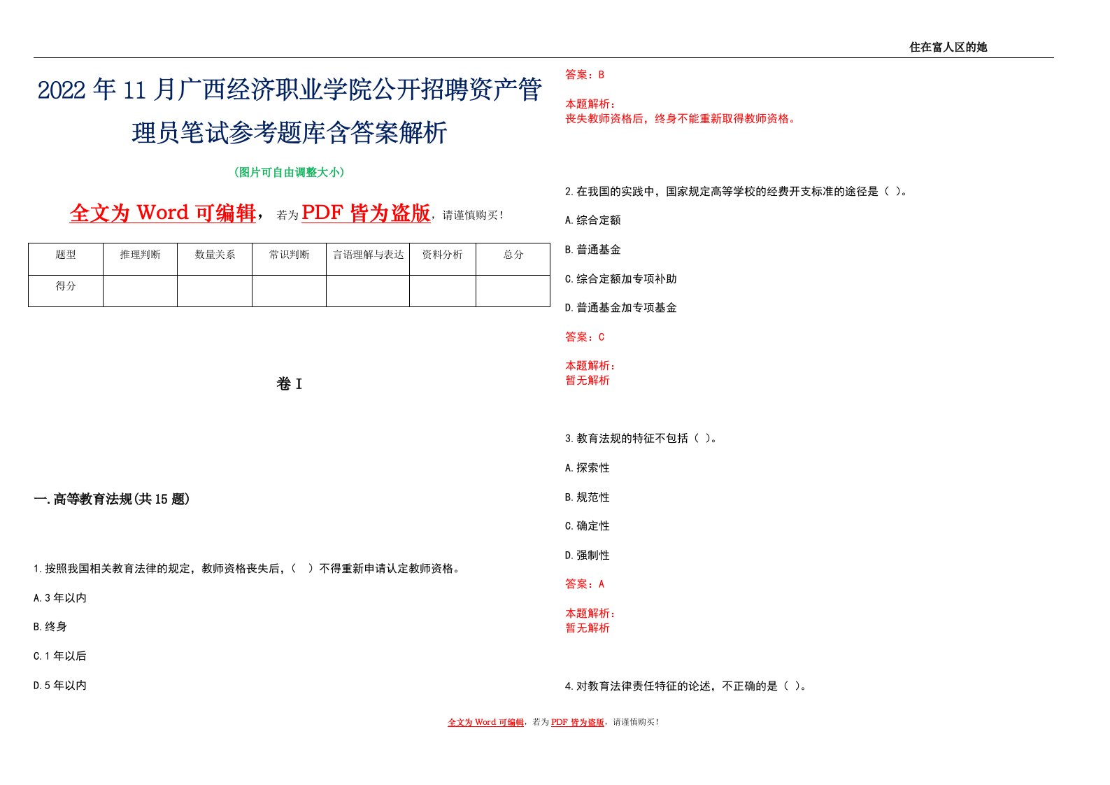Click the red '答案：C' text

[x=585, y=337]
